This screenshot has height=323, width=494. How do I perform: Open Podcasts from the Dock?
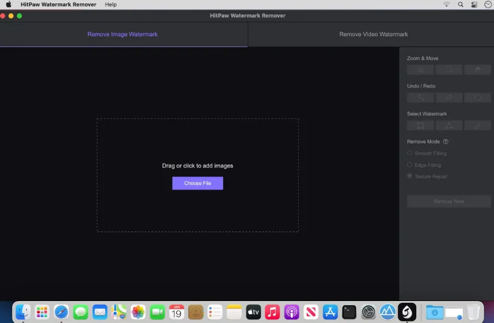[292, 312]
